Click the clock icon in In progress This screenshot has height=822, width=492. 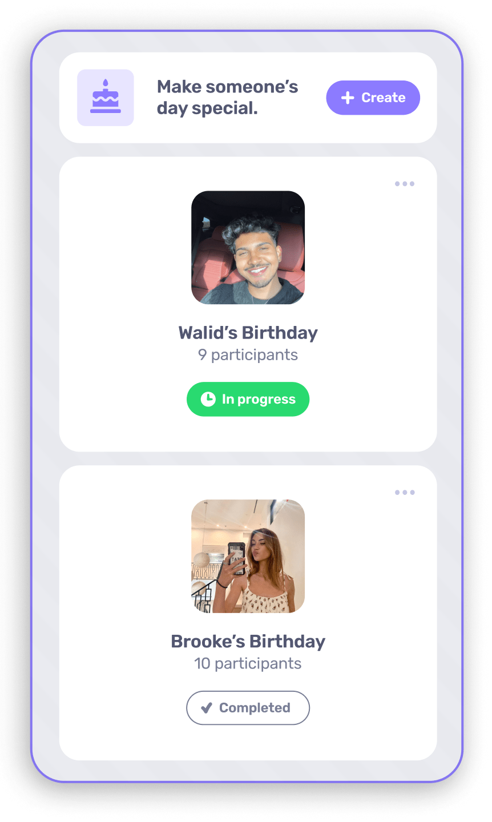click(208, 399)
